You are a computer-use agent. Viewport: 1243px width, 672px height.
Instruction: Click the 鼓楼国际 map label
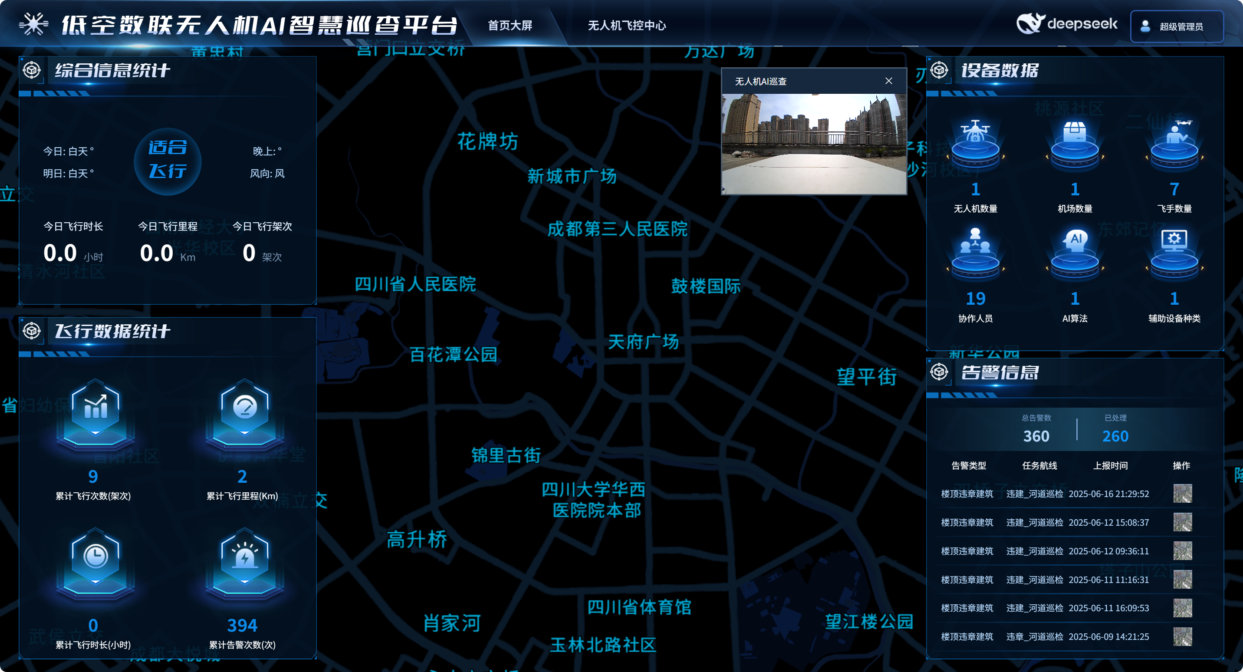pyautogui.click(x=705, y=286)
